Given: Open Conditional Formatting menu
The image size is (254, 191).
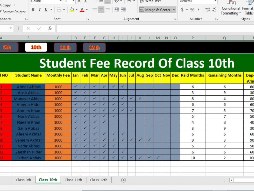Looking at the screenshot, I should pyautogui.click(x=231, y=8).
